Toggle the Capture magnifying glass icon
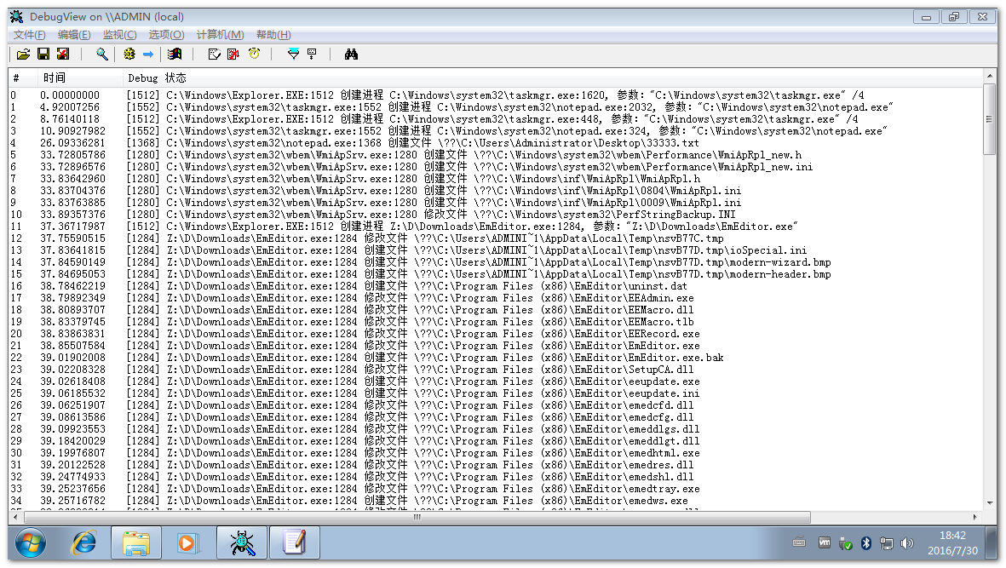1006x568 pixels. [x=102, y=55]
